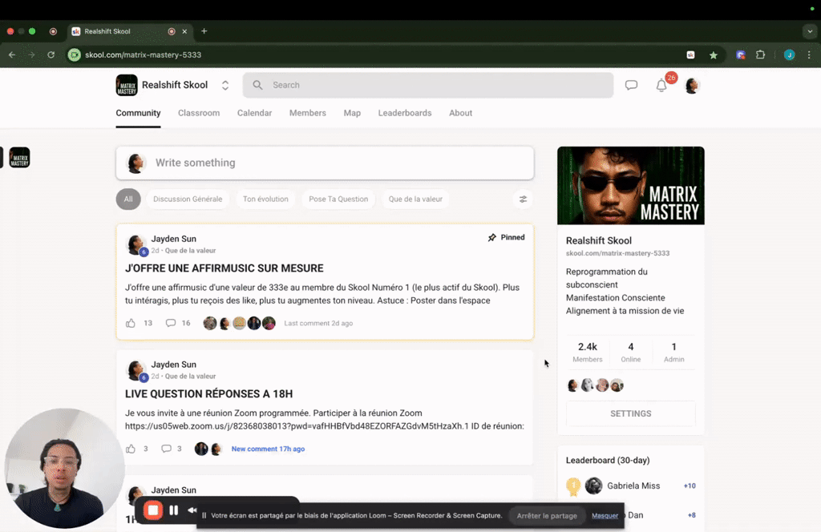
Task: Select the All filter chip
Action: tap(128, 199)
